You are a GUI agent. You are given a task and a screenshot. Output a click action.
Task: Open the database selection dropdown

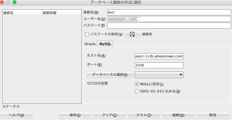pyautogui.click(x=159, y=75)
